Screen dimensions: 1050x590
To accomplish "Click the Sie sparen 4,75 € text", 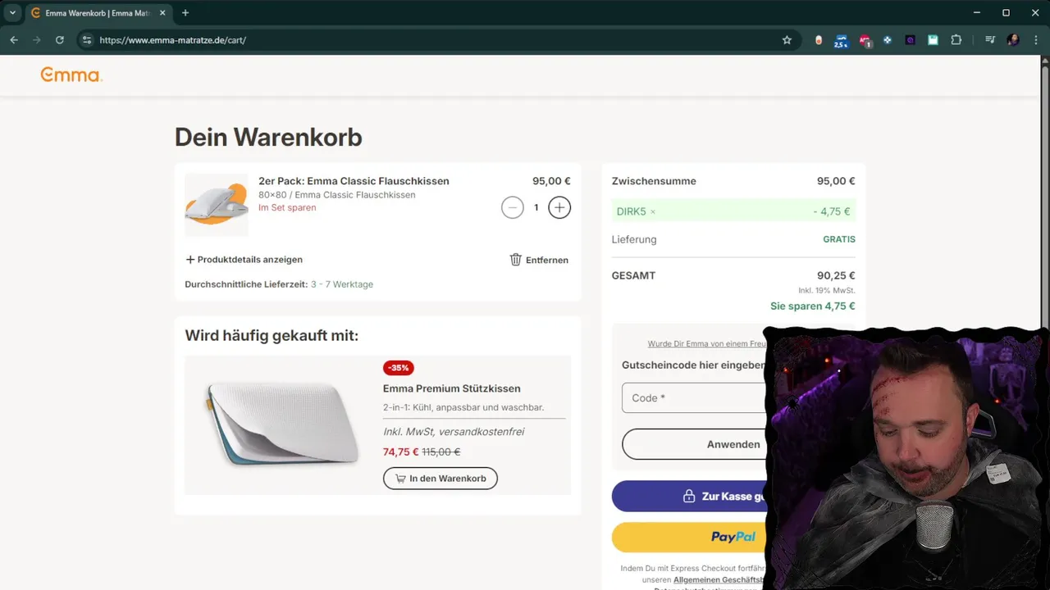I will (813, 306).
